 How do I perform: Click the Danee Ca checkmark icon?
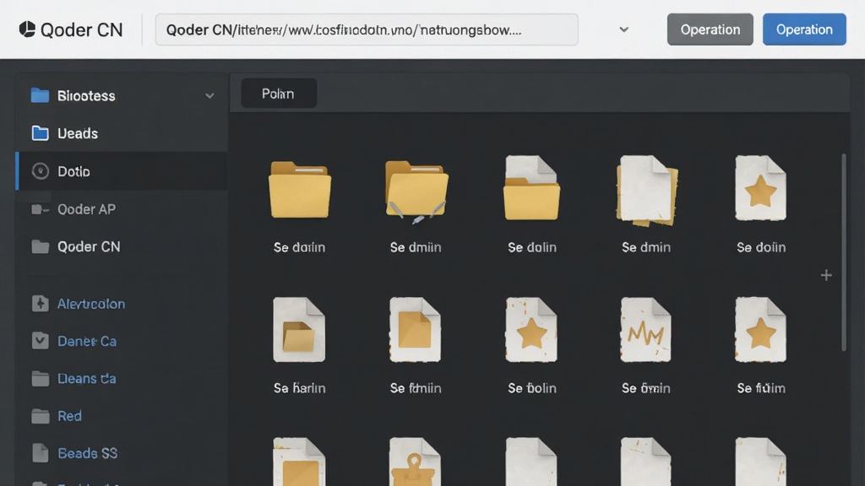point(40,341)
